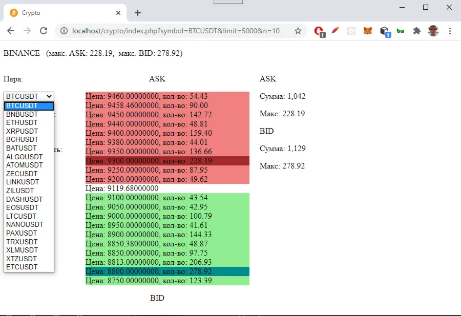Viewport: 461px width, 316px height.
Task: Select DASHUSDT pair
Action: click(29, 199)
